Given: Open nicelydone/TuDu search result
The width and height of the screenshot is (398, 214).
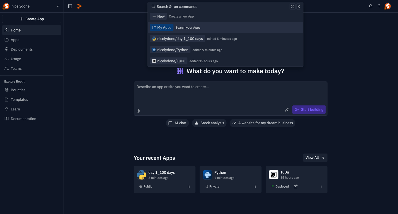Looking at the screenshot, I should 225,61.
